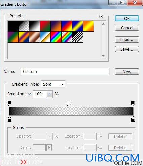Click the Cancel button

coord(127,28)
